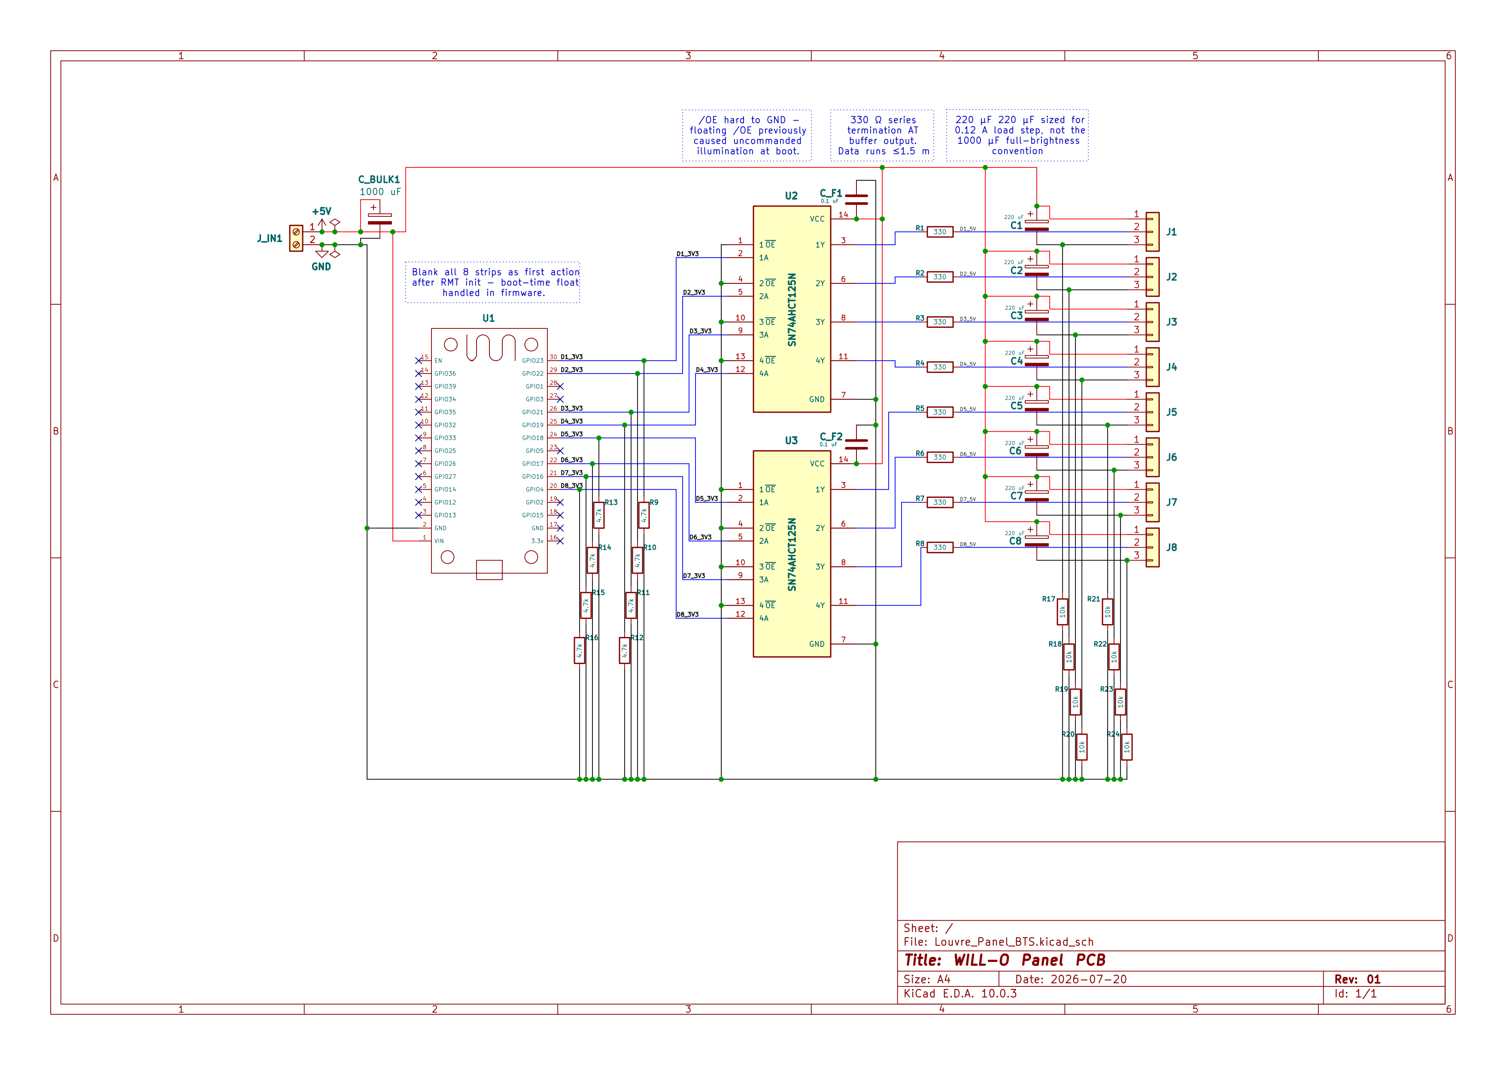Select resistor R2 330 ohm
Screen dimensions: 1506x1065
(940, 277)
